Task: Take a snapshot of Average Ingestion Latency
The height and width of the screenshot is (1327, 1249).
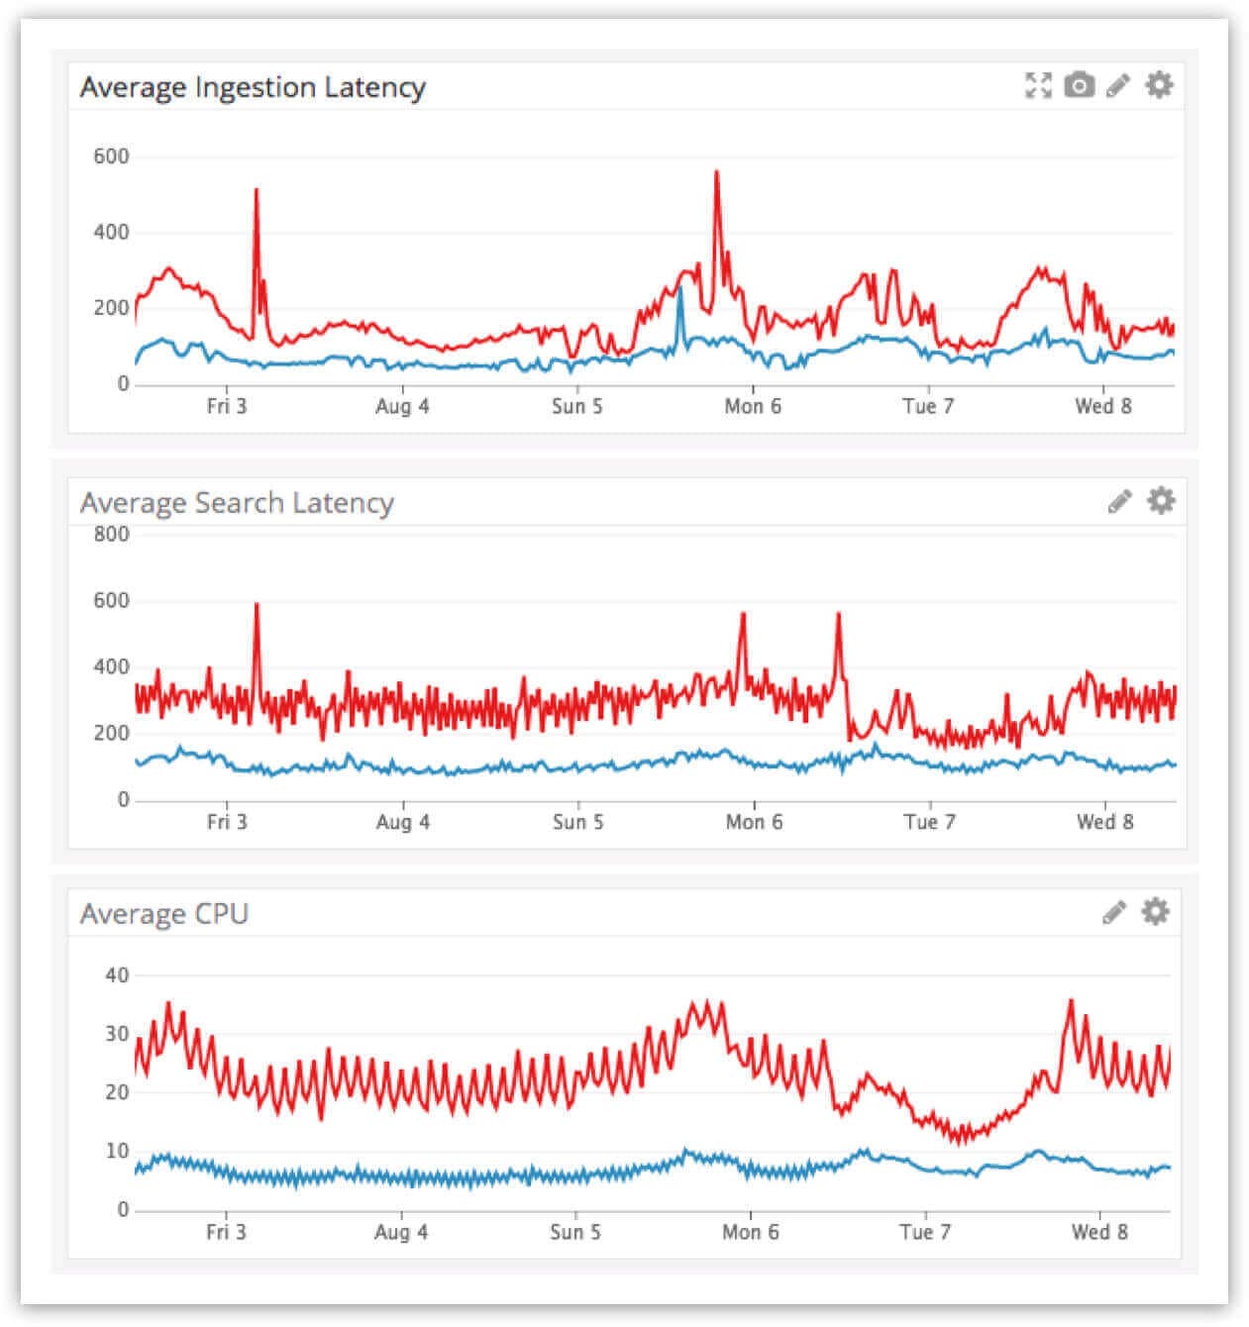Action: point(1079,85)
